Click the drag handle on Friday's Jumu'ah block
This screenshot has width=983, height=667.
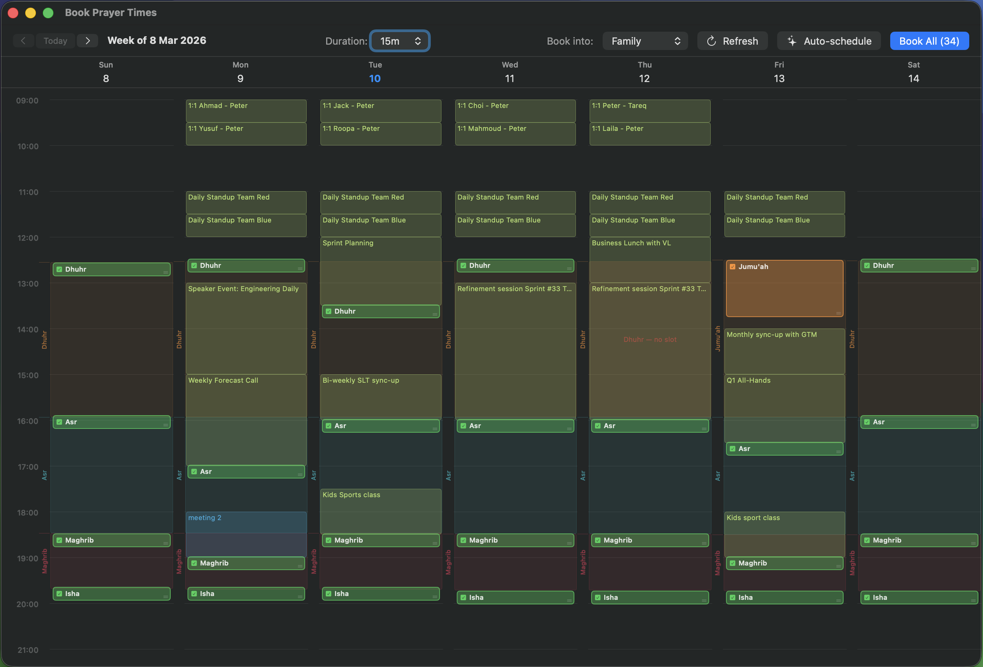[839, 314]
